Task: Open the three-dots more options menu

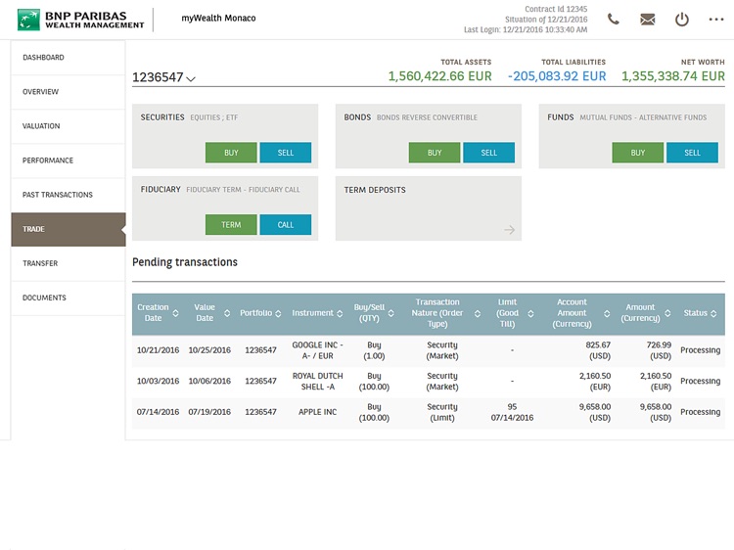Action: coord(716,20)
